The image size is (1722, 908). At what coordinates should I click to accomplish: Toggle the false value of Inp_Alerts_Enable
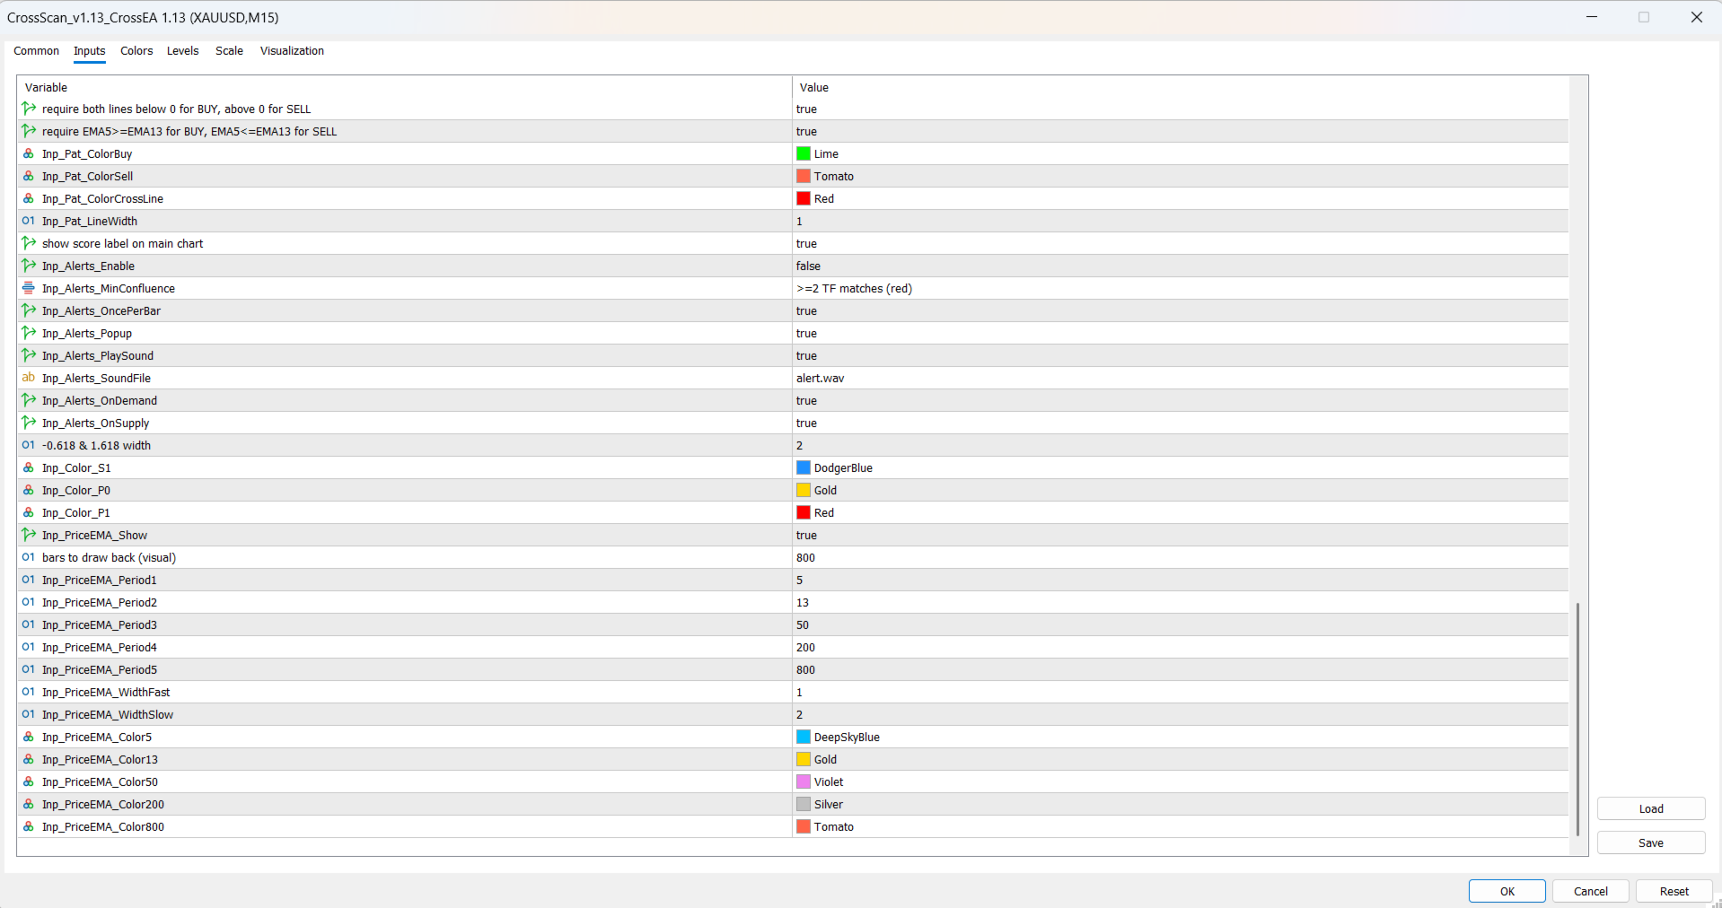tap(1180, 266)
